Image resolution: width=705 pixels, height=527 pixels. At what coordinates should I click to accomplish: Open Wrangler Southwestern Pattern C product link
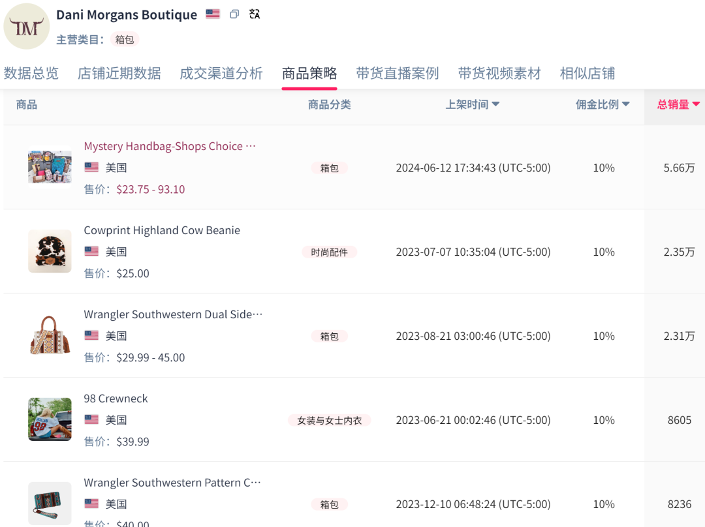point(172,483)
